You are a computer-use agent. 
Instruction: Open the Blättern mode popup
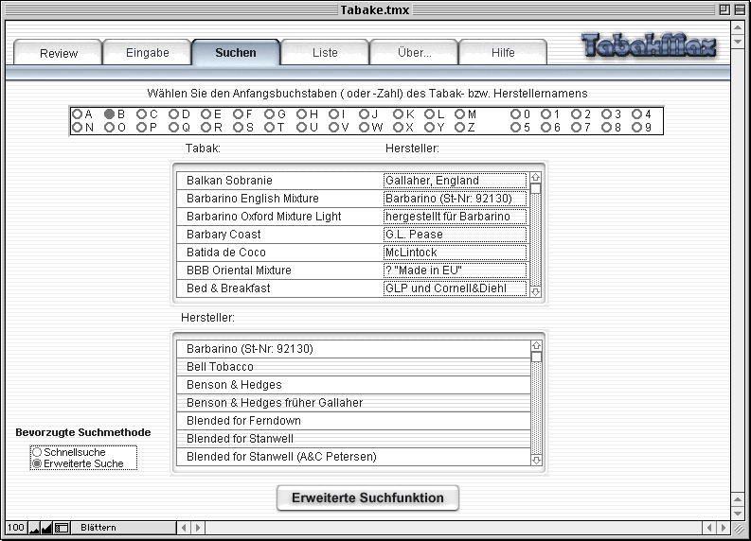click(x=123, y=528)
